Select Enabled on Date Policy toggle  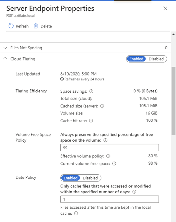pyautogui.click(x=71, y=178)
